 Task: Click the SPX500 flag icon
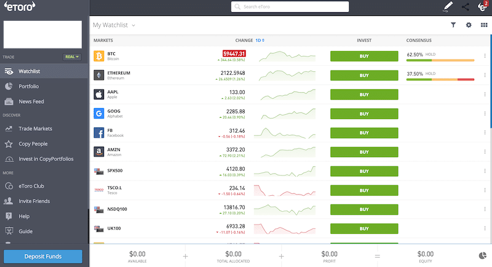(x=99, y=171)
